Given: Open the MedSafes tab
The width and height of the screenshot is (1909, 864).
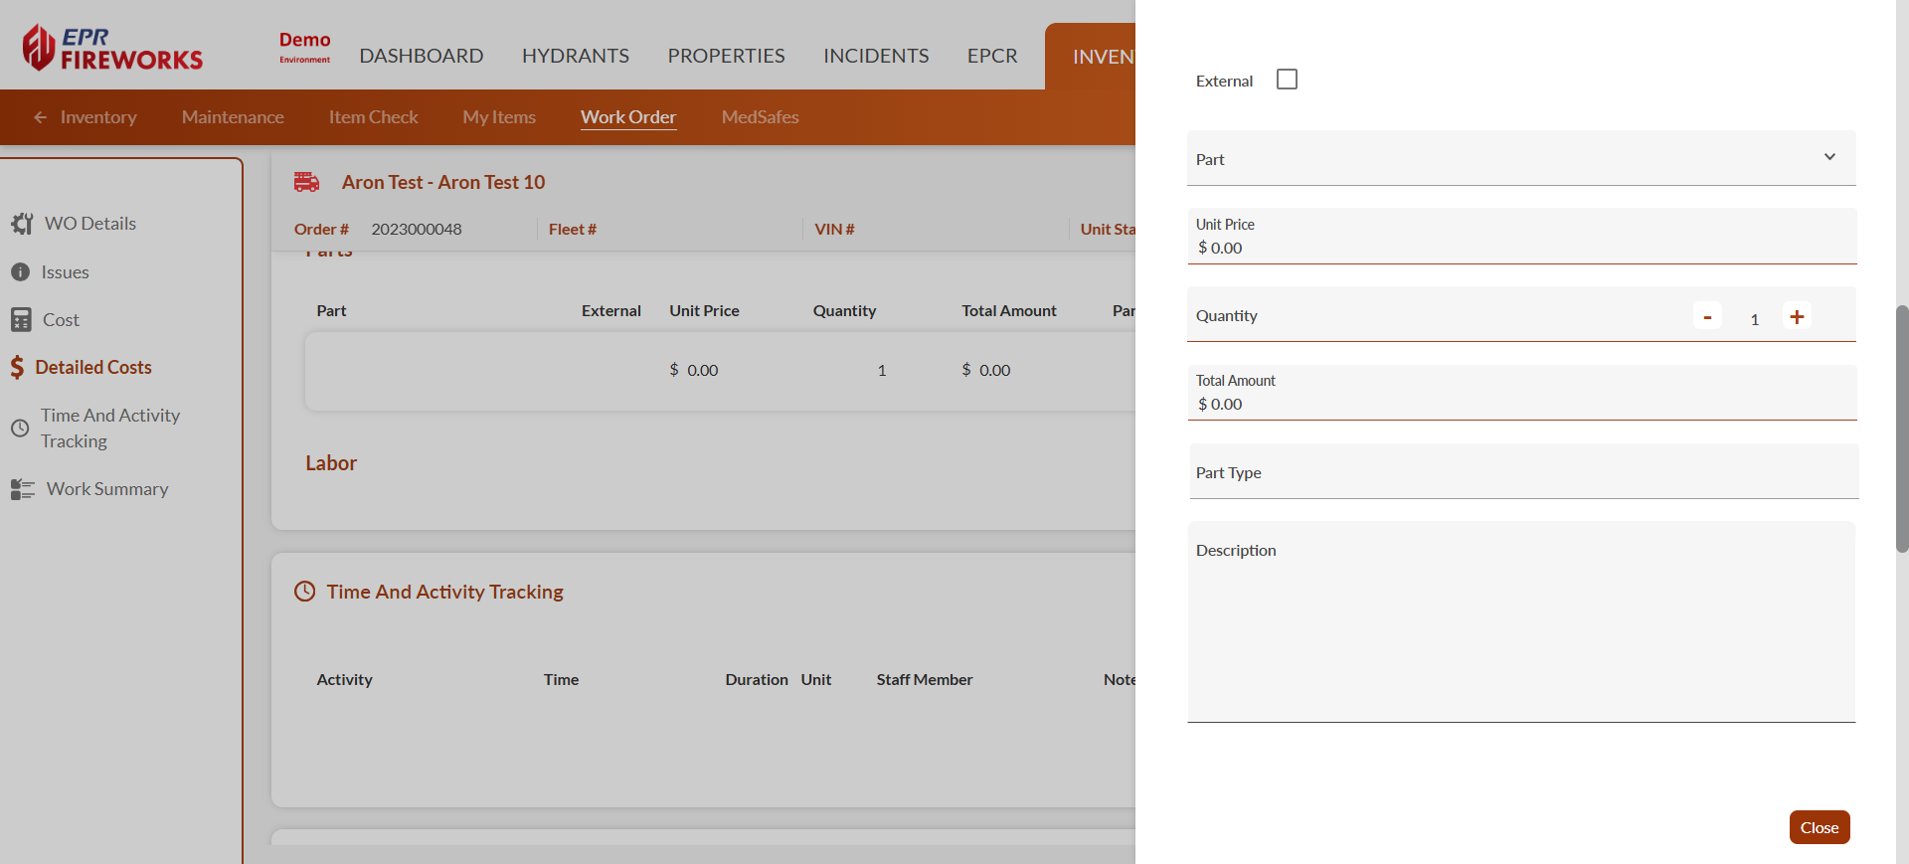Looking at the screenshot, I should [x=760, y=117].
